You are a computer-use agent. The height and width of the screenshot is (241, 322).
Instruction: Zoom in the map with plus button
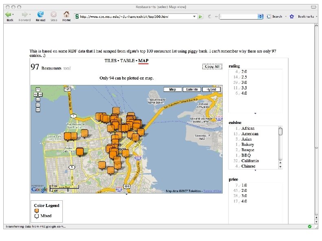37,104
